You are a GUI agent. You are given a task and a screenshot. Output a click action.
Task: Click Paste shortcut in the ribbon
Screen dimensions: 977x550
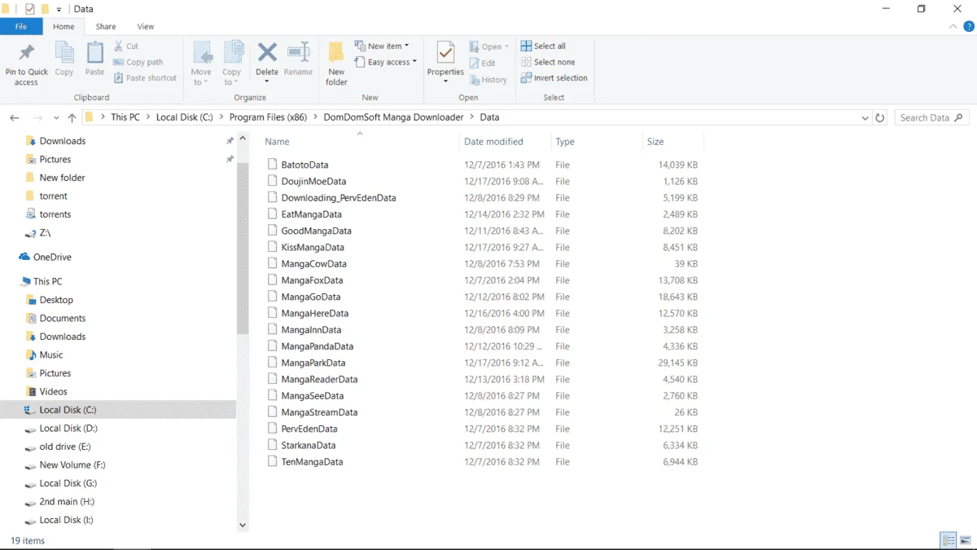tap(145, 78)
